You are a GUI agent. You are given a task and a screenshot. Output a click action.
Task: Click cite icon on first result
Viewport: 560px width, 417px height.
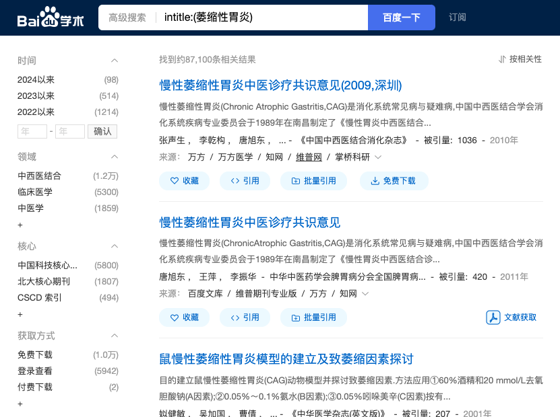[235, 181]
